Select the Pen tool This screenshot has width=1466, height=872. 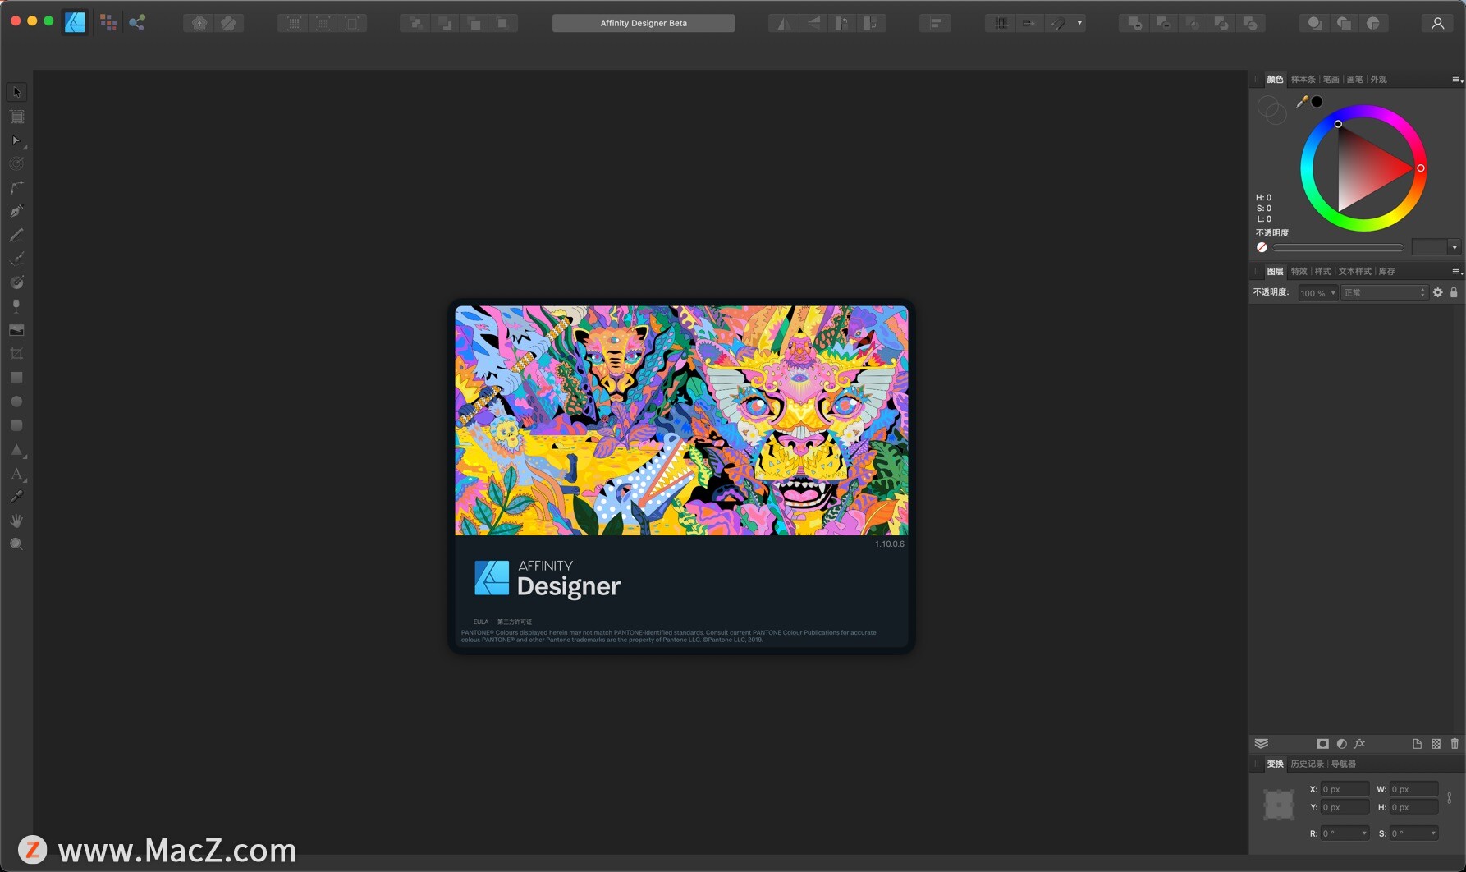tap(16, 211)
